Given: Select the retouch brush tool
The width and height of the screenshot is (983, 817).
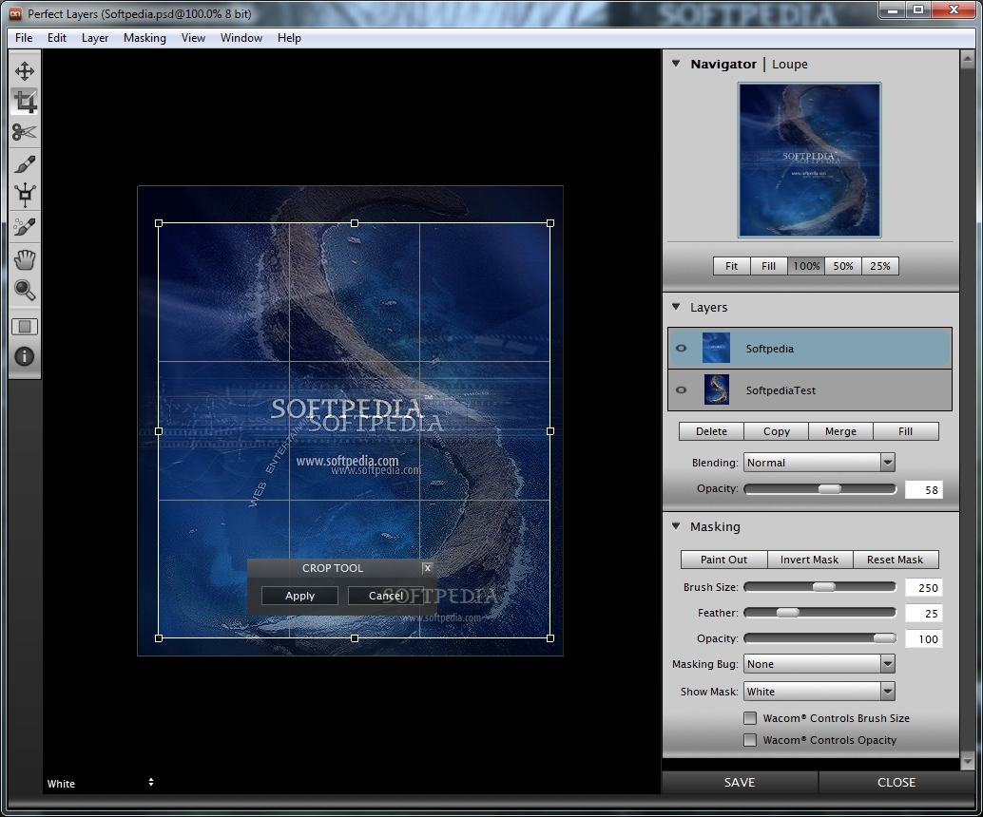Looking at the screenshot, I should tap(25, 227).
